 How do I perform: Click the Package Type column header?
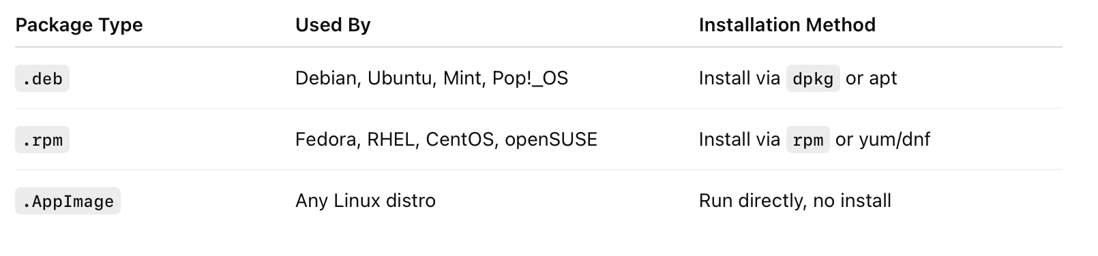click(79, 25)
